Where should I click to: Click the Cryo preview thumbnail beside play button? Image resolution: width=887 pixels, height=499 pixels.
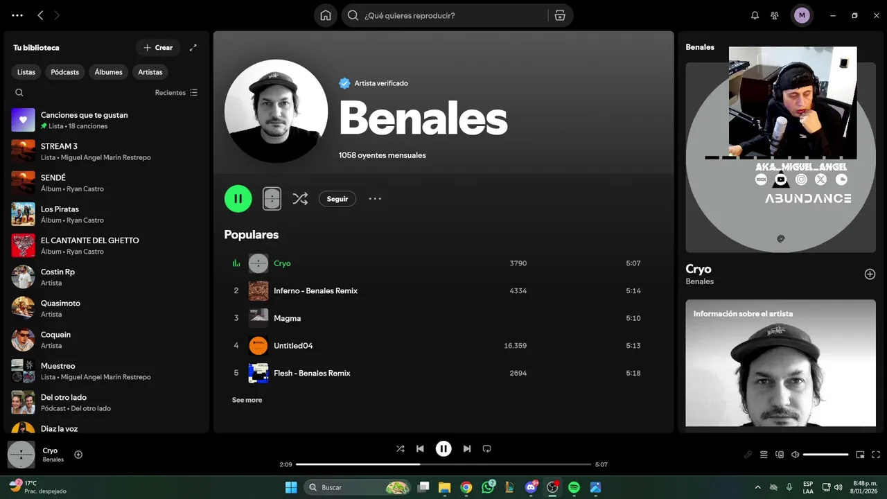[x=272, y=199]
